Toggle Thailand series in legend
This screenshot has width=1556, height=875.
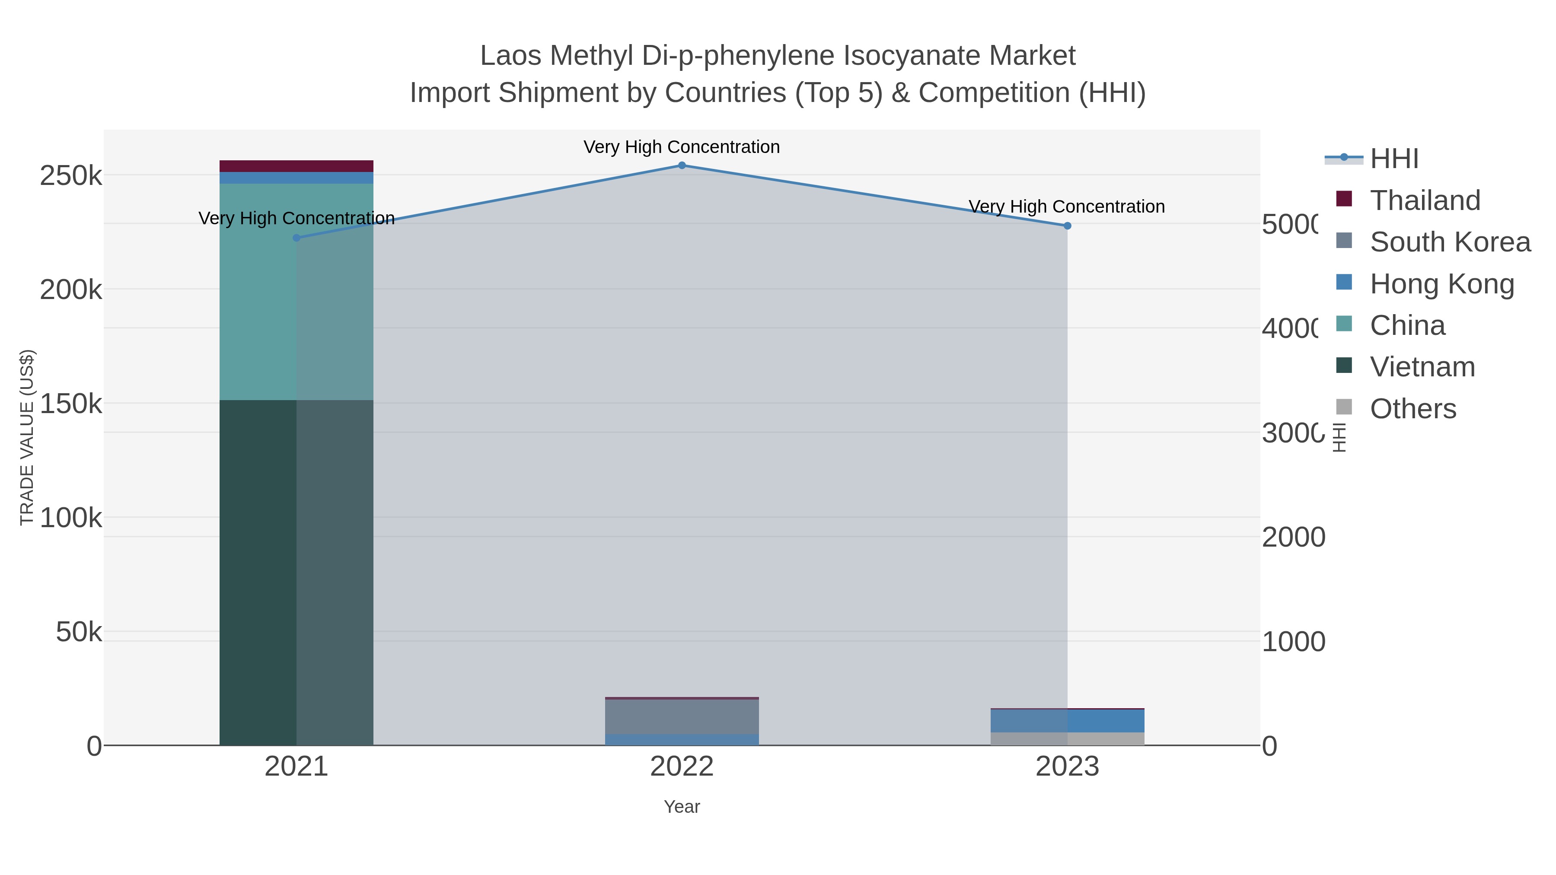click(1408, 200)
